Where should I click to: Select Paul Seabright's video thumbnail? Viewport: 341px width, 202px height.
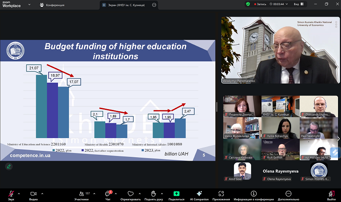[x=316, y=128]
